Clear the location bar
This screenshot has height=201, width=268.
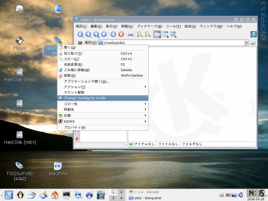point(80,42)
